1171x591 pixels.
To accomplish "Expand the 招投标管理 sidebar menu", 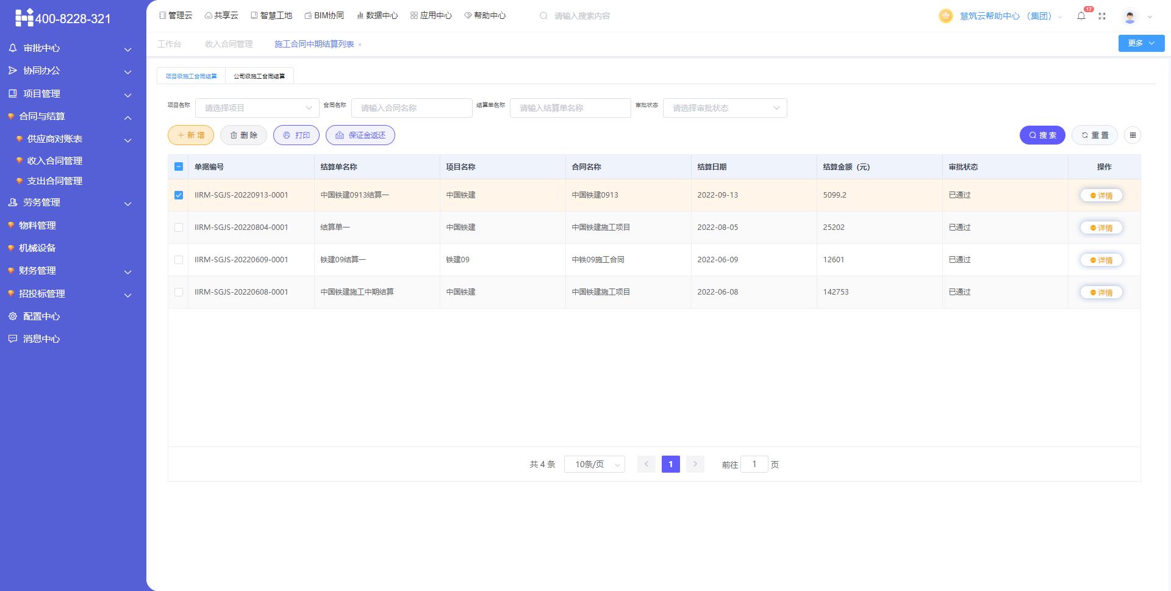I will (128, 295).
